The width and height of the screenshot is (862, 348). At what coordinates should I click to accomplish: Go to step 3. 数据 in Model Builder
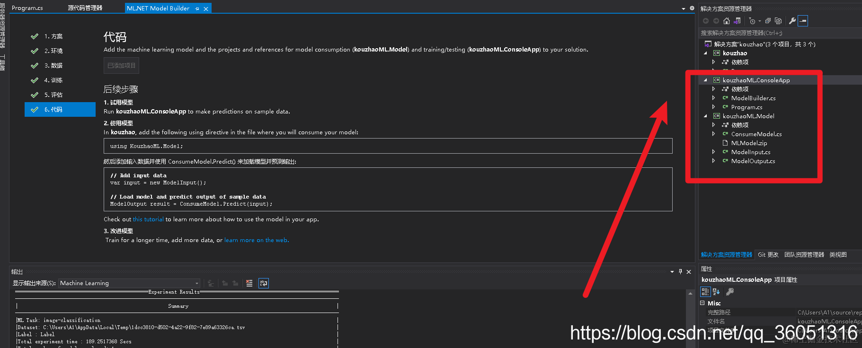coord(60,66)
